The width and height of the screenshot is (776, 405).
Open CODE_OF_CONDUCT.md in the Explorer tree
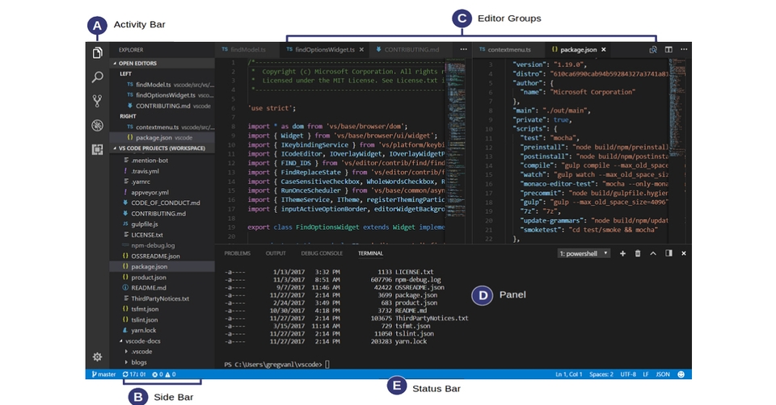pos(162,202)
